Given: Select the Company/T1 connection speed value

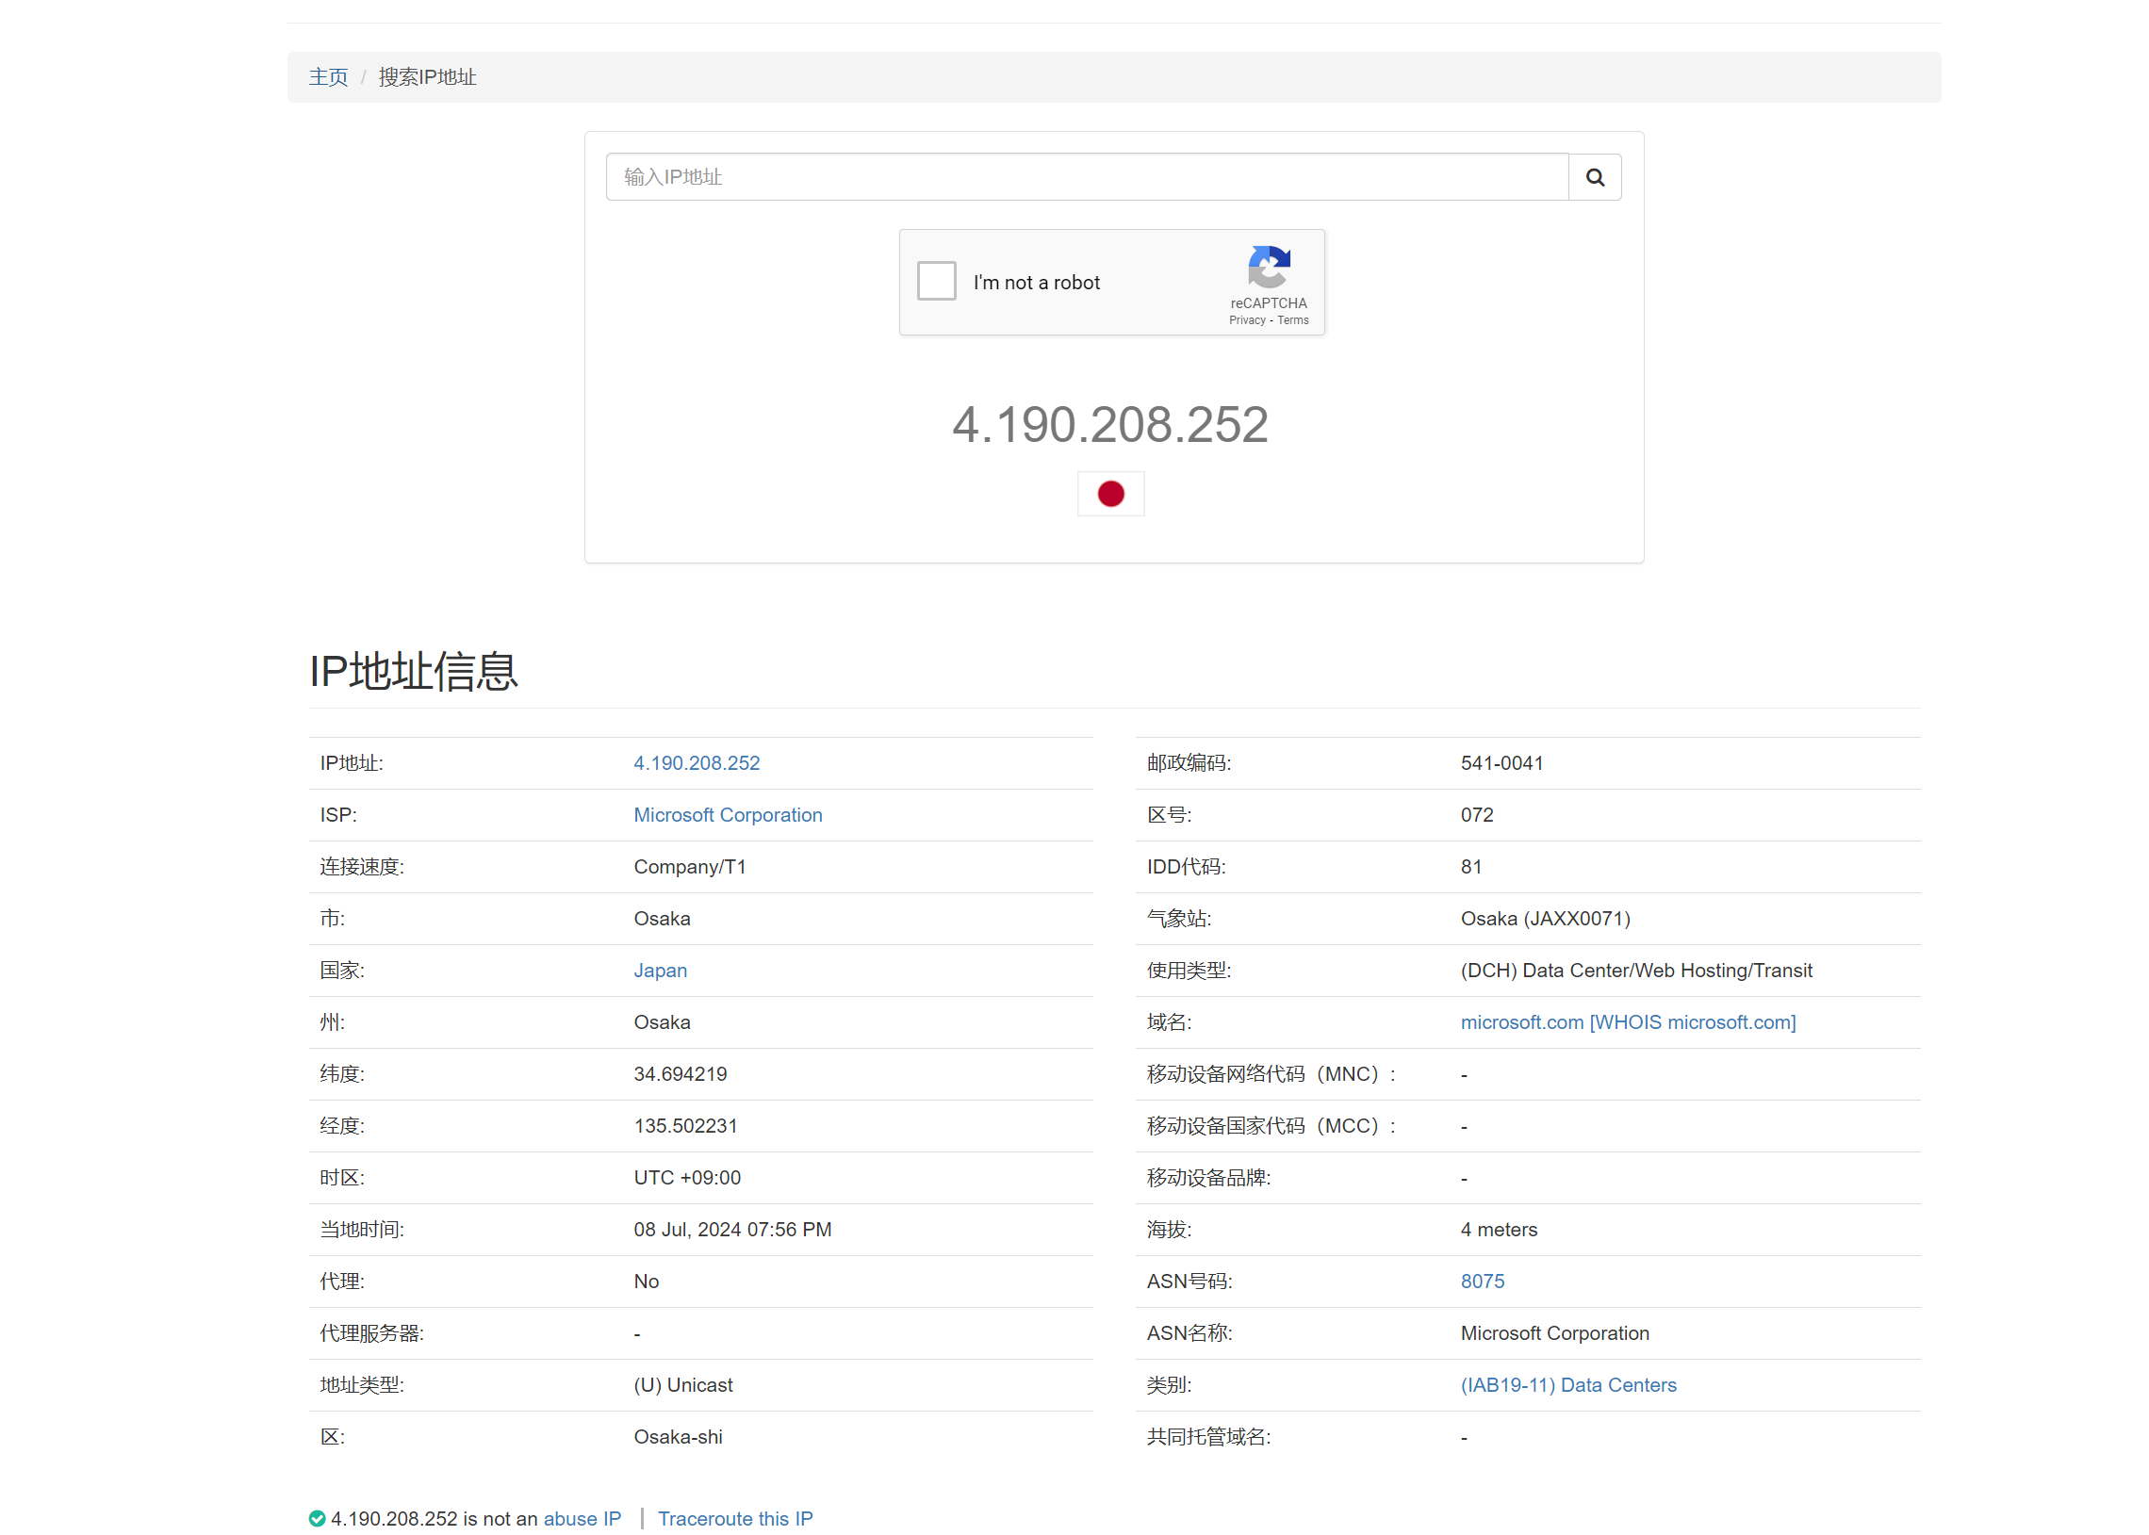Looking at the screenshot, I should tap(689, 867).
